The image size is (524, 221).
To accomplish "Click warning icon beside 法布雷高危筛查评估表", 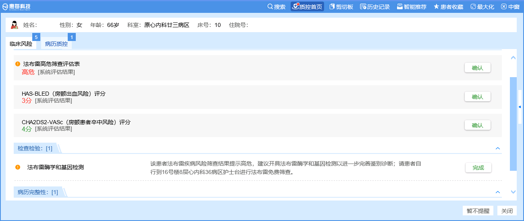I will pos(18,64).
